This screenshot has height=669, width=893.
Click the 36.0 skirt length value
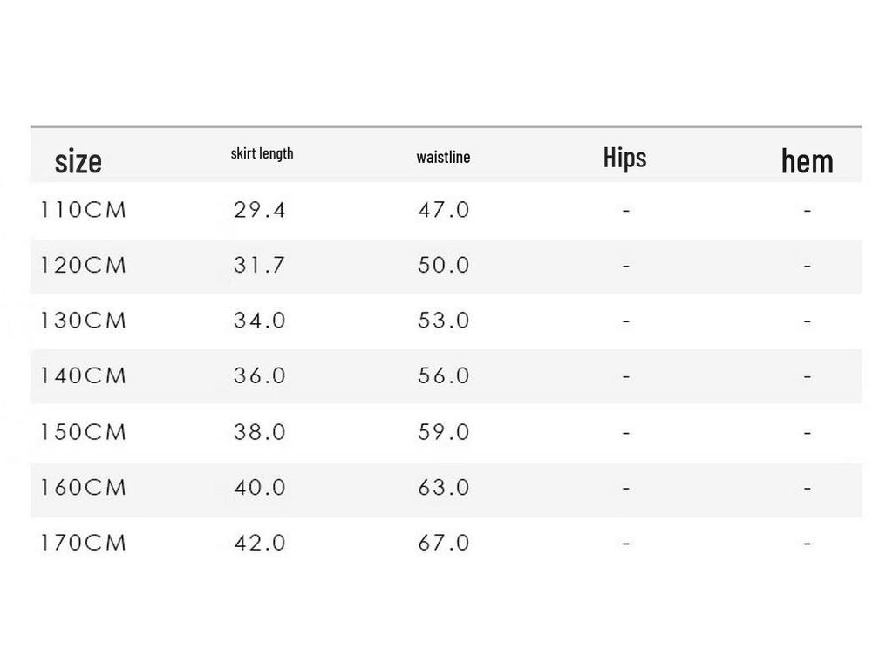(x=259, y=375)
